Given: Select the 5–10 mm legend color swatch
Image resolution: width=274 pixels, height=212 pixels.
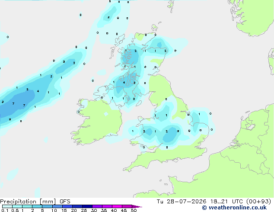Looking at the screenshot, I should (x=47, y=206).
